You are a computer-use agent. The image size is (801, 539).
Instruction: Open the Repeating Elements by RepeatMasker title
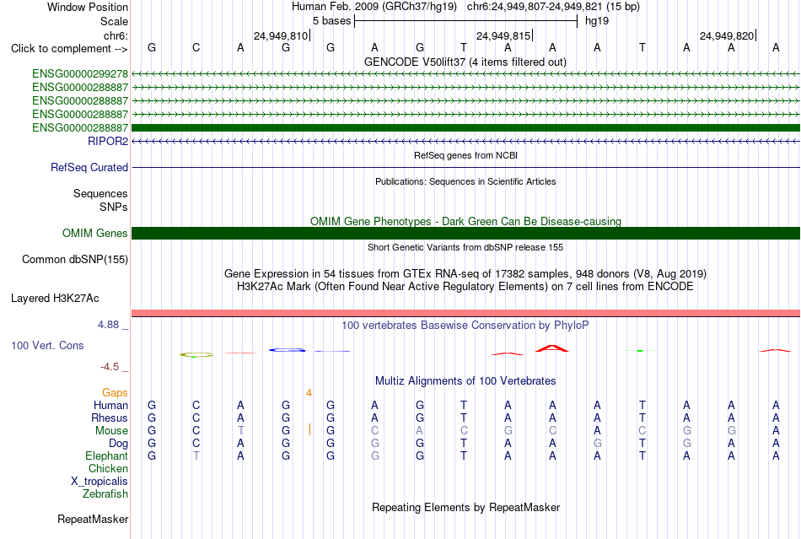[x=465, y=508]
